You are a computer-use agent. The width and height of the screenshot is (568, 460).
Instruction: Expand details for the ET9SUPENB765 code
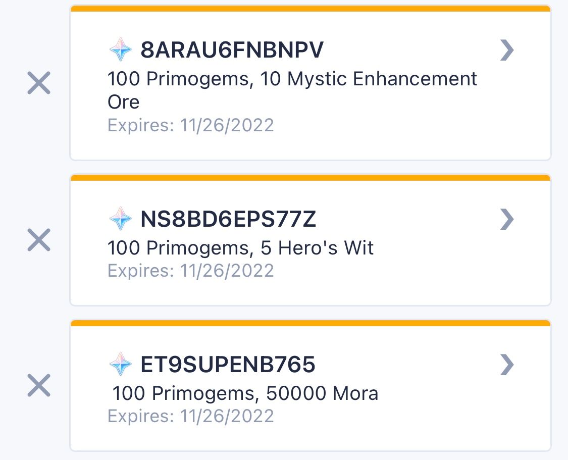[x=507, y=363]
